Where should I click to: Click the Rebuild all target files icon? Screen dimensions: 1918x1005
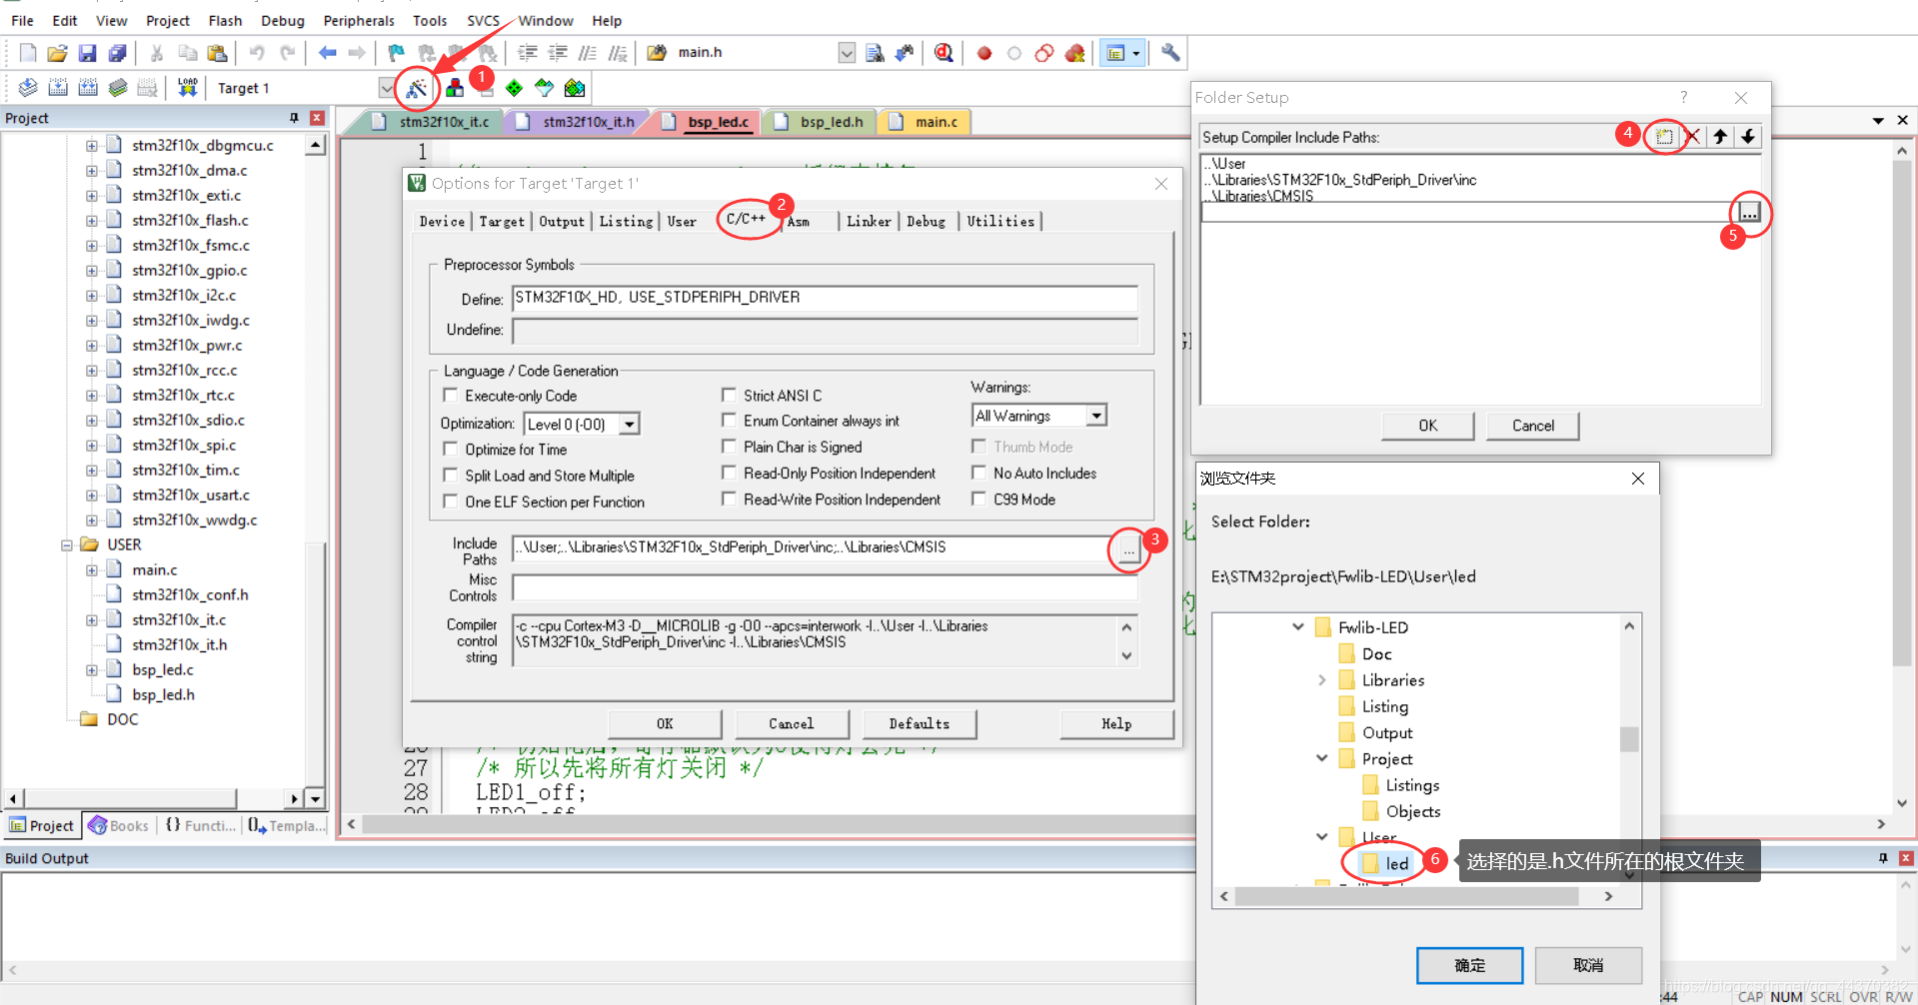tap(88, 88)
